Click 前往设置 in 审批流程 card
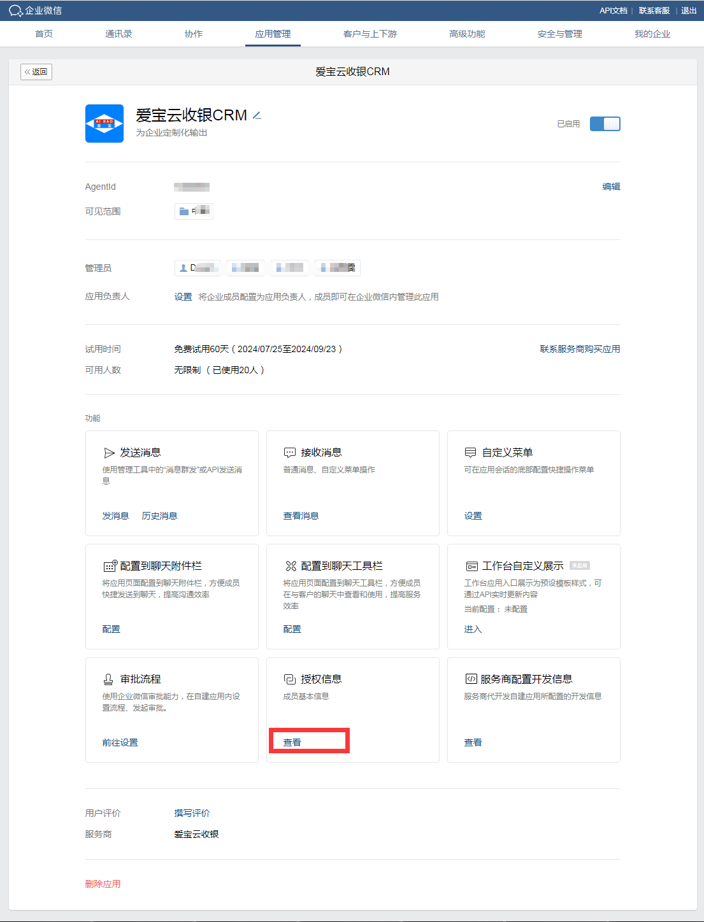 (x=120, y=742)
